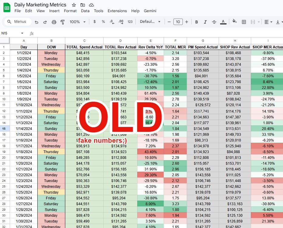This screenshot has height=228, width=283.
Task: Print the spreadsheet
Action: [54, 22]
